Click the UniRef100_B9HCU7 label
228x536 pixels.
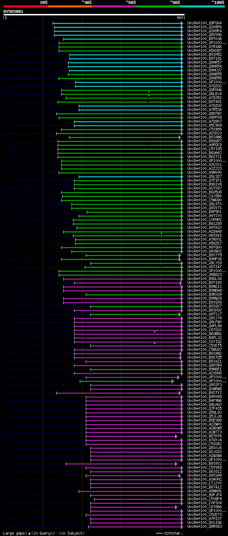(204, 70)
